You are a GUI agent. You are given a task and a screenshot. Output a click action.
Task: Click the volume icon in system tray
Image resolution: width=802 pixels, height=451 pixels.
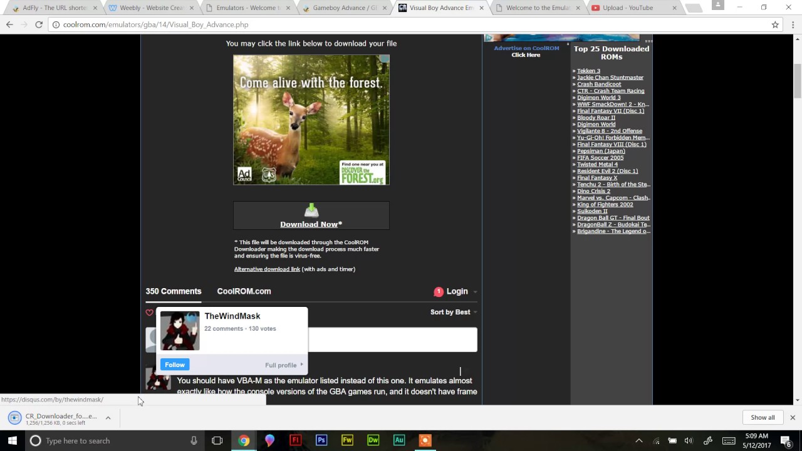(689, 440)
